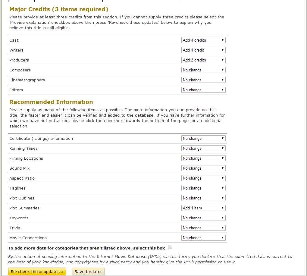Open the Plot Summaries dropdown
Viewport: 307px width, 276px height.
click(203, 208)
